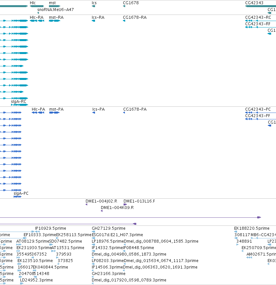The image size is (276, 285).
Task: Click the slgA-RC transcript label
Action: tap(18, 102)
